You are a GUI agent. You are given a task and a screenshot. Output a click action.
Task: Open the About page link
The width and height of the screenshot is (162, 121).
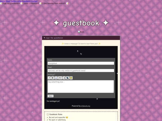[8, 1]
